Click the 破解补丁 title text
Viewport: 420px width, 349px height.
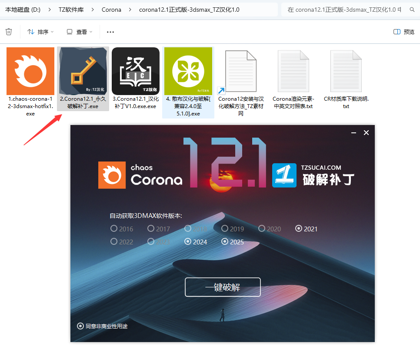tap(328, 179)
